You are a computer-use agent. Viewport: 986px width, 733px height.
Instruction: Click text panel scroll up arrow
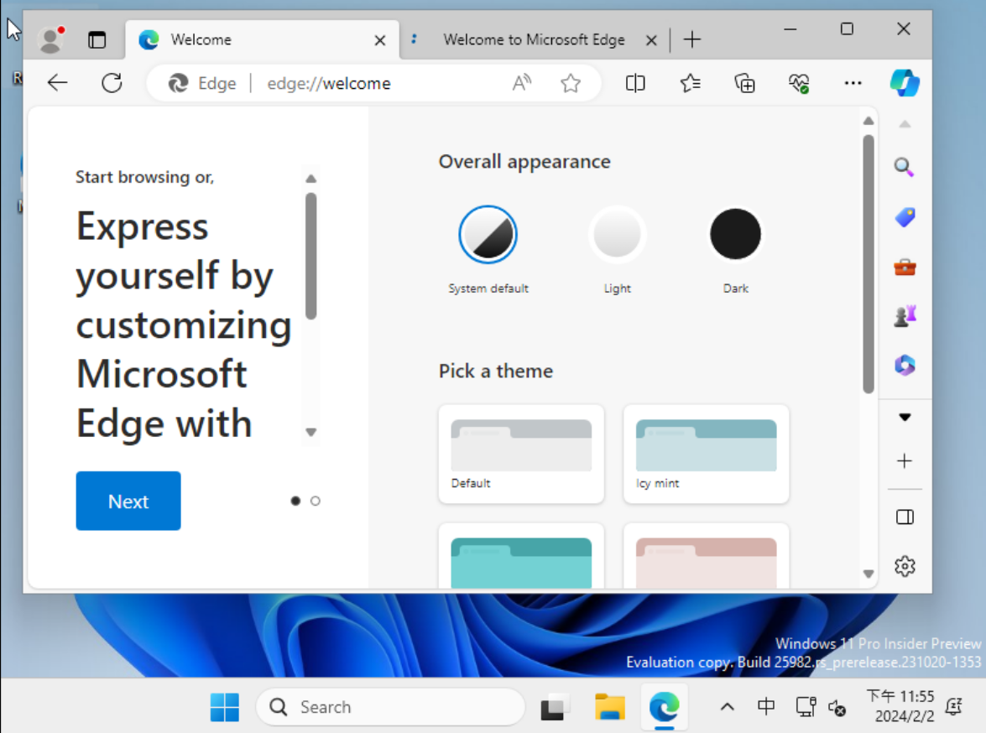coord(310,179)
